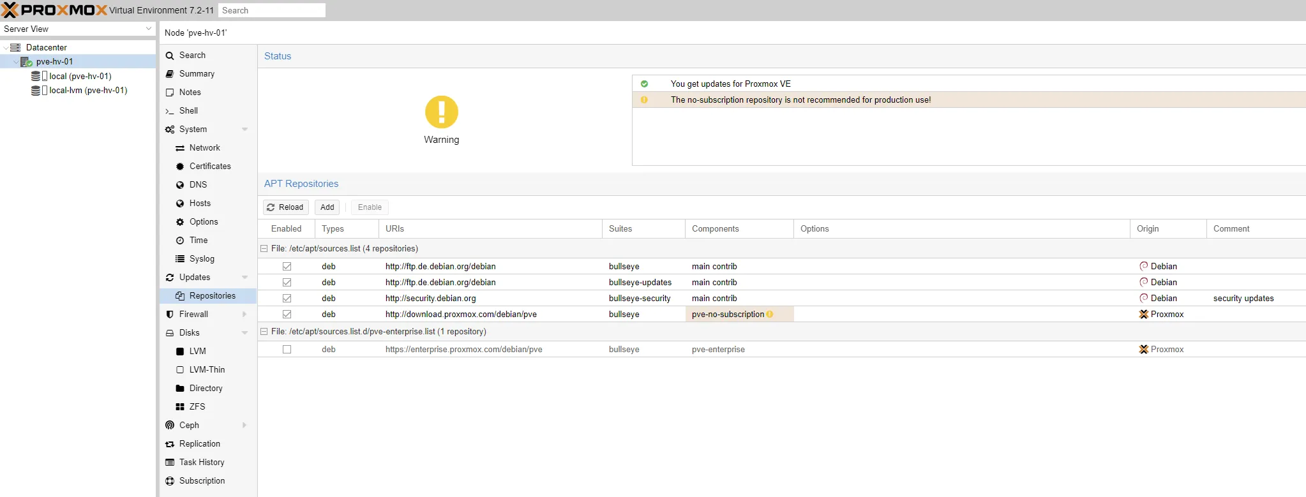Click the Options gear icon
The width and height of the screenshot is (1306, 497).
(180, 222)
